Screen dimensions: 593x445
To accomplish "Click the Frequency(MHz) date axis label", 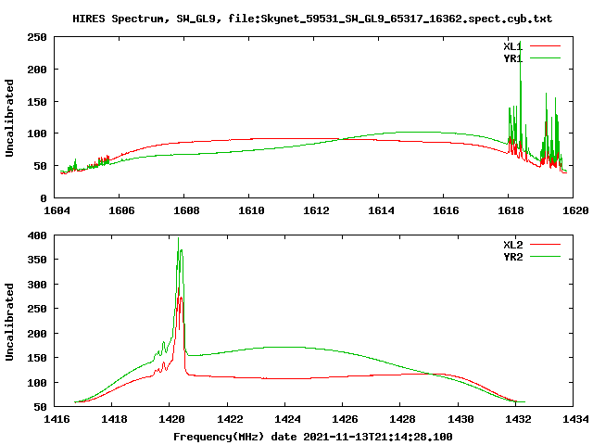I will 313,437.
